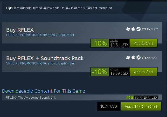Add RFLEX to cart
167x117 pixels.
[143, 43]
